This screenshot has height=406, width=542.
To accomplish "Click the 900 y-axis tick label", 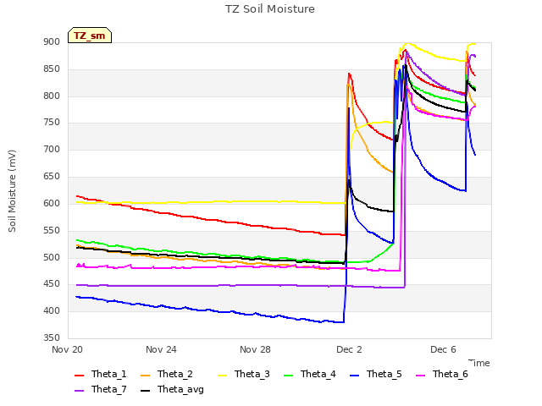I will pyautogui.click(x=52, y=42).
